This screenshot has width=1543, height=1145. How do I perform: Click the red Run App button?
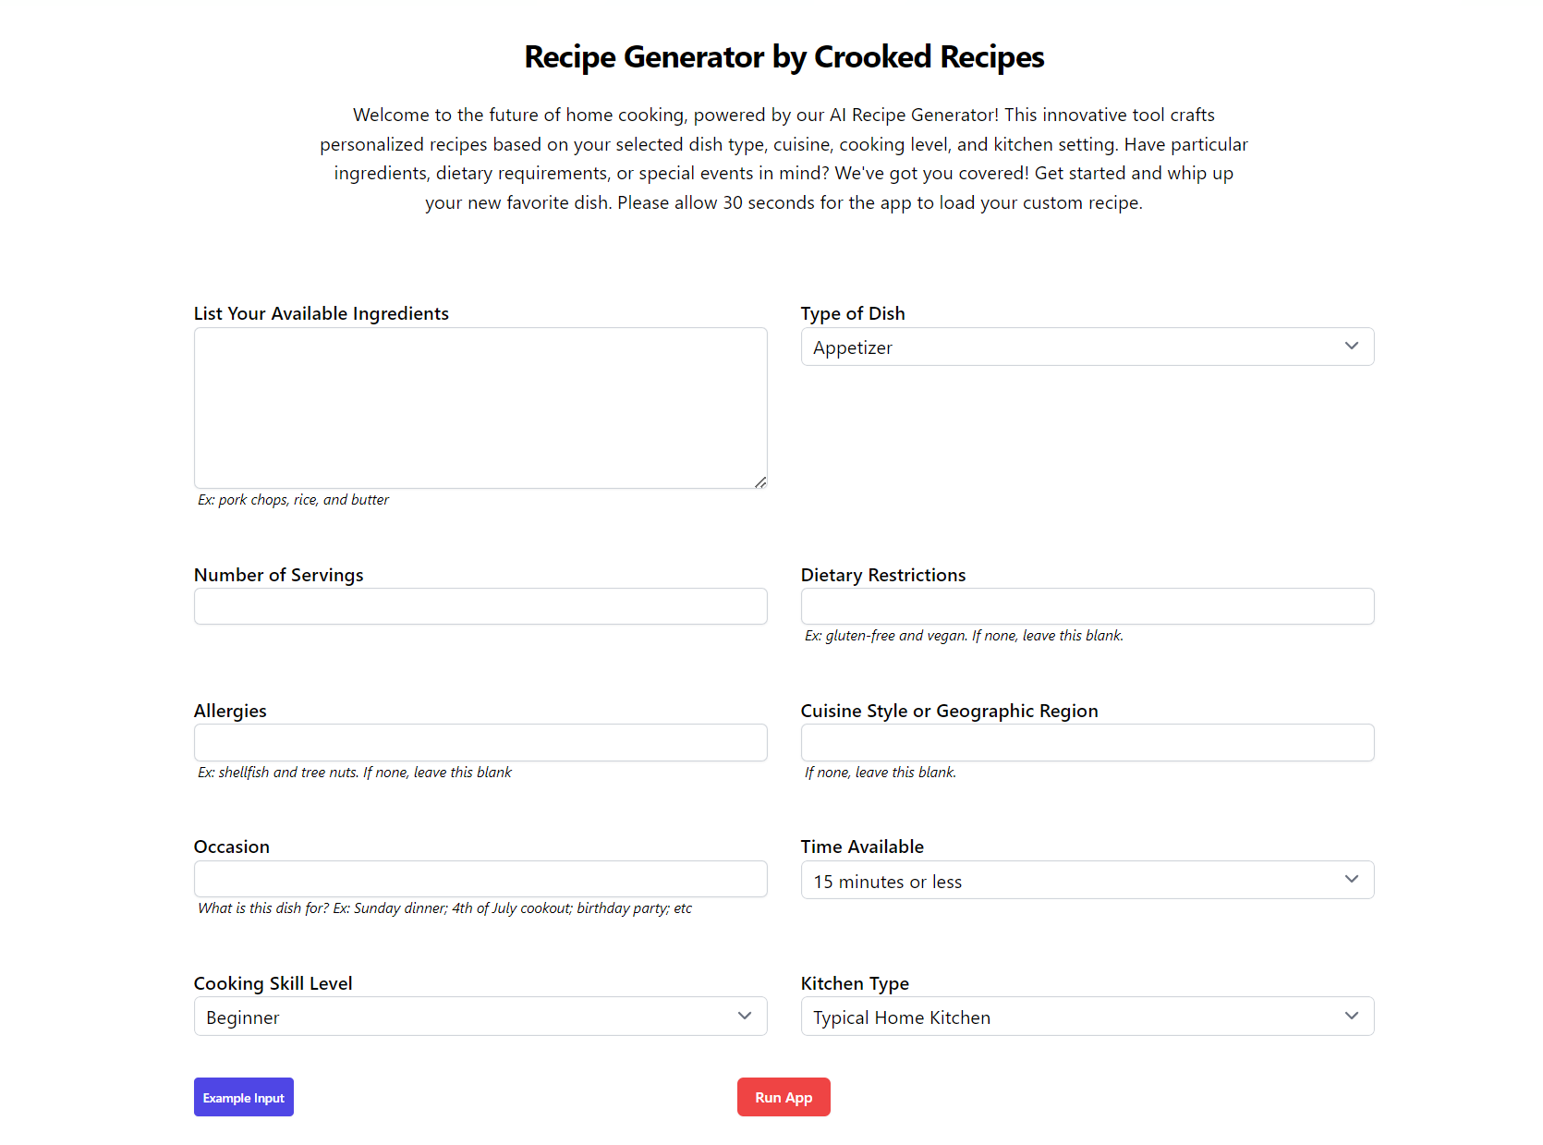(x=784, y=1097)
